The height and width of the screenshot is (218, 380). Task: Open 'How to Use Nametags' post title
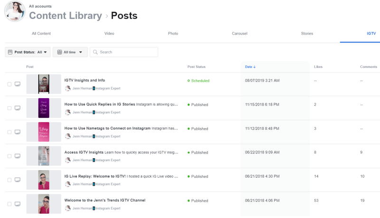tap(107, 128)
